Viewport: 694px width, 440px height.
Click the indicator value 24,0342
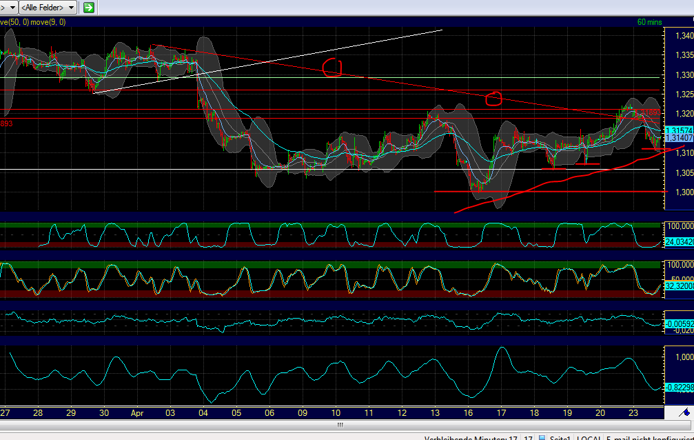pyautogui.click(x=679, y=242)
